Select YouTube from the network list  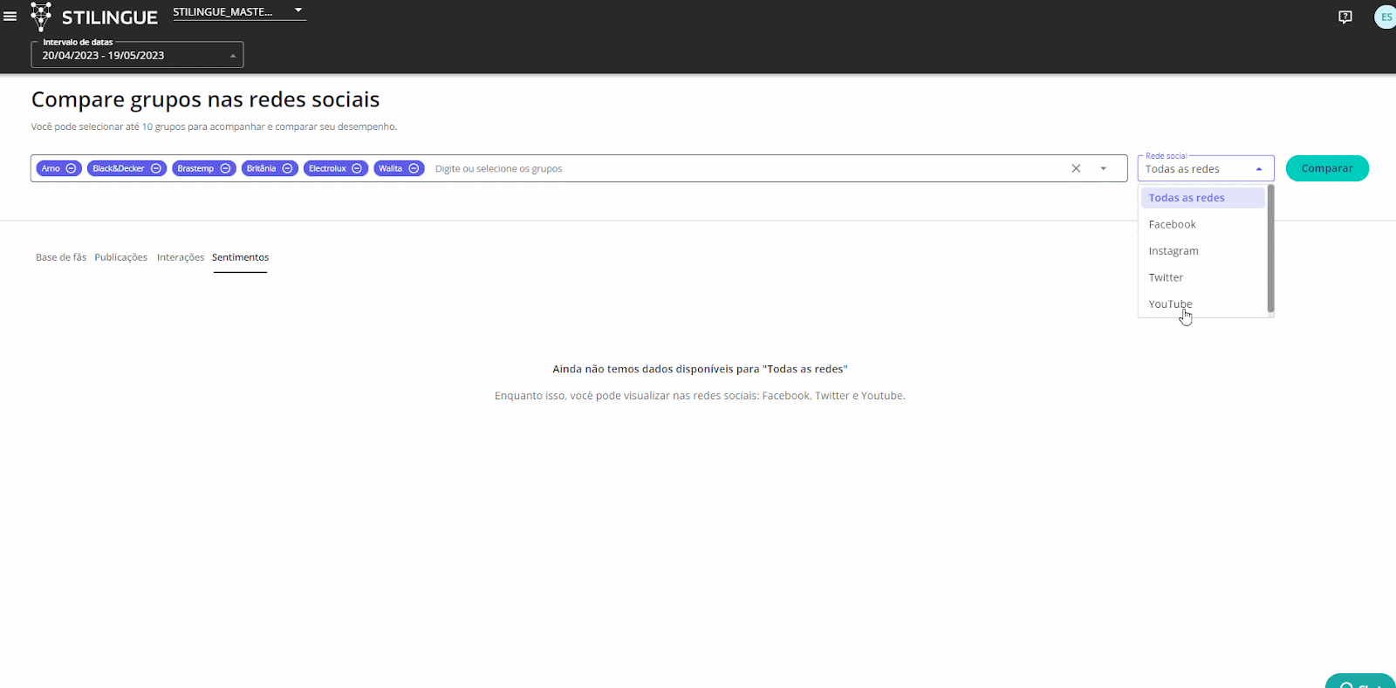1170,303
